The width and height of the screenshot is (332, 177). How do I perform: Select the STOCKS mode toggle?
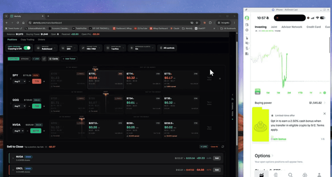(x=25, y=59)
